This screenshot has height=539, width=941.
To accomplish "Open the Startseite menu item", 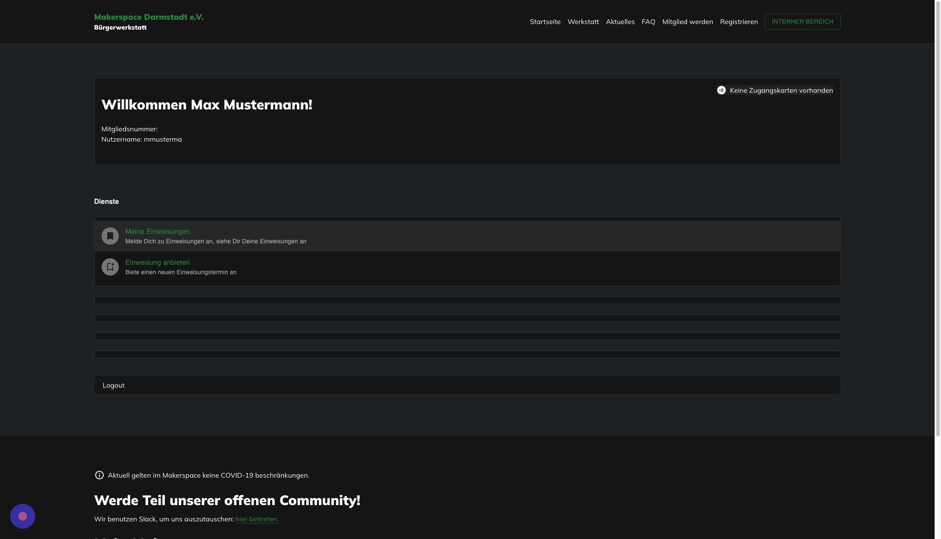I will coord(545,21).
